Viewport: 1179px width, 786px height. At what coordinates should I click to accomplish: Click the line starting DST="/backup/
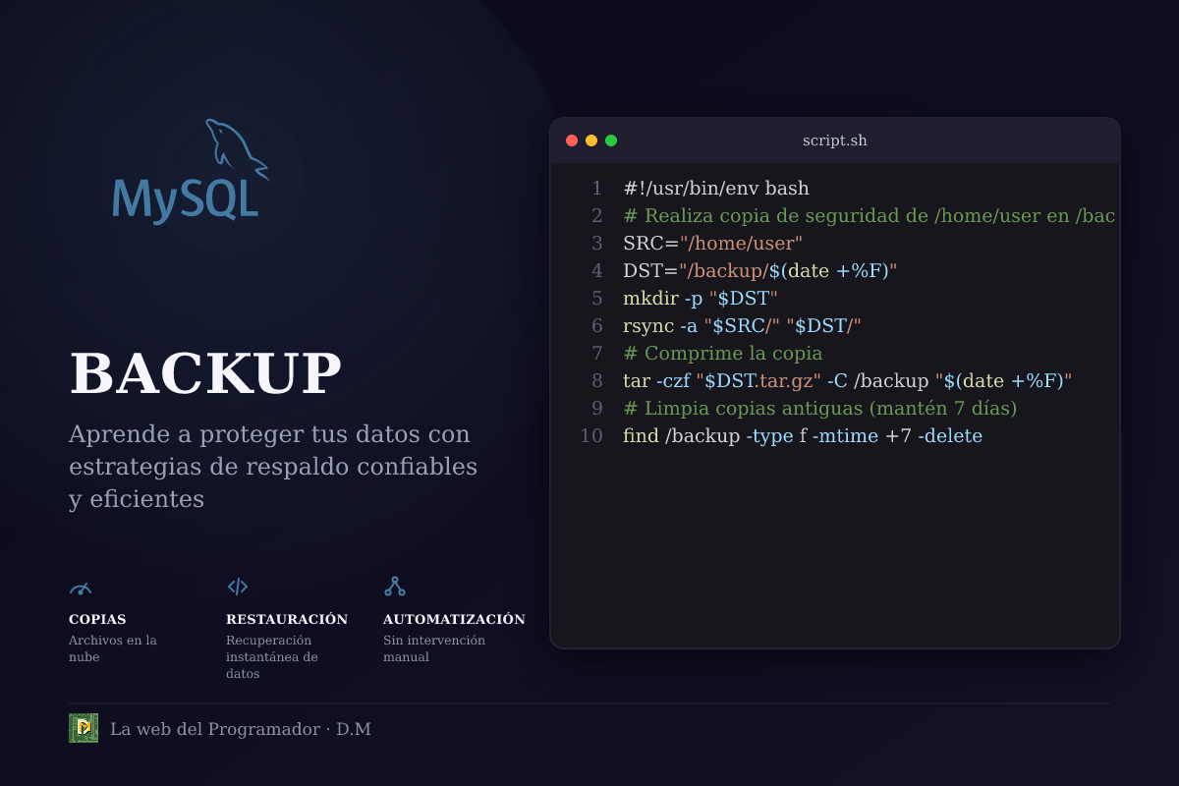pos(760,271)
